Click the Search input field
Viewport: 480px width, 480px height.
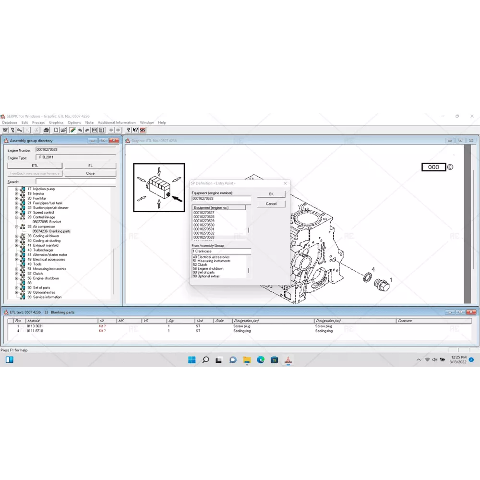tap(75, 182)
